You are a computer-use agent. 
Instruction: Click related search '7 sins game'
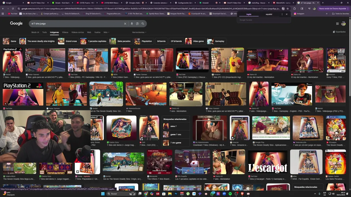(175, 143)
